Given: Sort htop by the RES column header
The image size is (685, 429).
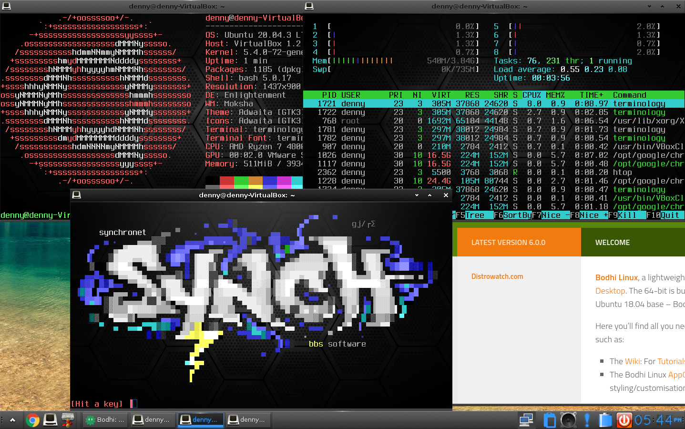Looking at the screenshot, I should (472, 95).
